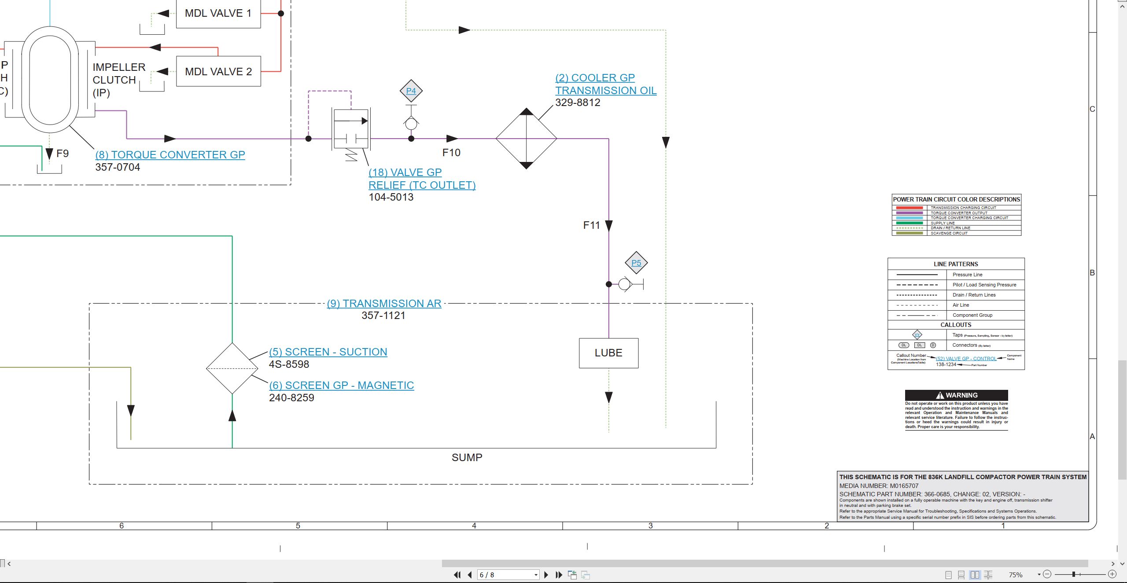The width and height of the screenshot is (1127, 583).
Task: Go to the first page
Action: coord(457,575)
